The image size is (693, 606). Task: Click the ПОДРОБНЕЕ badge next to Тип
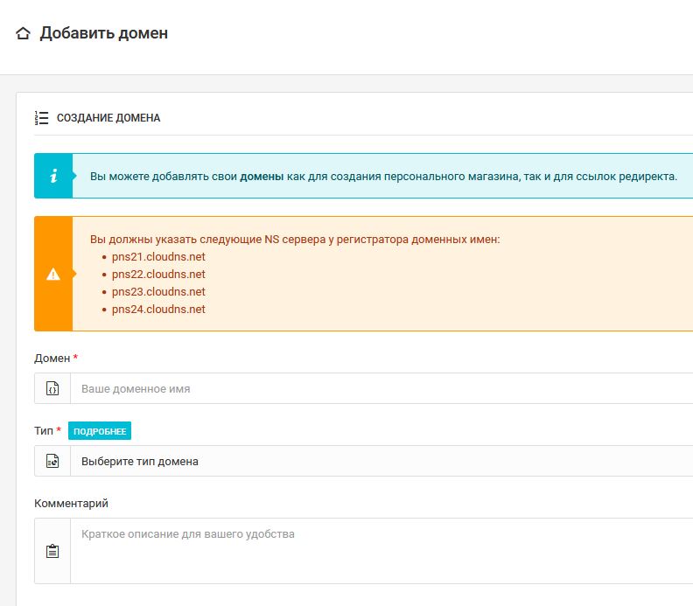pos(100,431)
